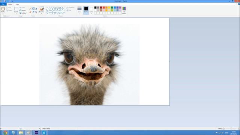Select the Text tool marked A
Viewport: 240px width, 135px height.
point(36,9)
